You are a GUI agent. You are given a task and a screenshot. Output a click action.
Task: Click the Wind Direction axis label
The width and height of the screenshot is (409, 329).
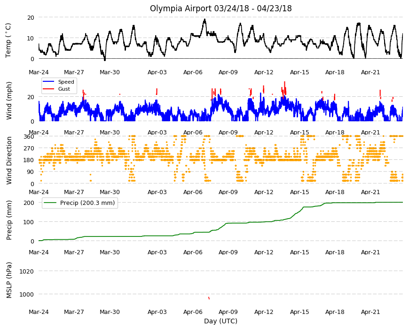point(9,160)
